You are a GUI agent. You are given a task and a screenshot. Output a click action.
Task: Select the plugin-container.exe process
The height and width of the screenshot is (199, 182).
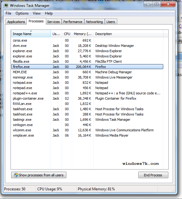[x=87, y=98]
